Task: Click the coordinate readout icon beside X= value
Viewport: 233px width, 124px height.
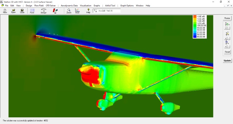Action: 96,11
